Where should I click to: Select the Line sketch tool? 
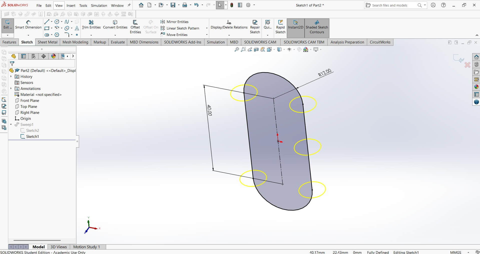click(47, 22)
